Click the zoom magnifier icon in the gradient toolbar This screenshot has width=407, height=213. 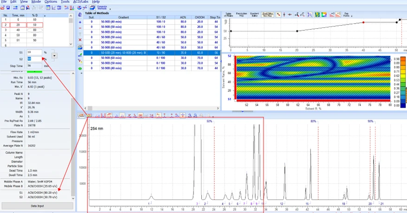pos(310,15)
